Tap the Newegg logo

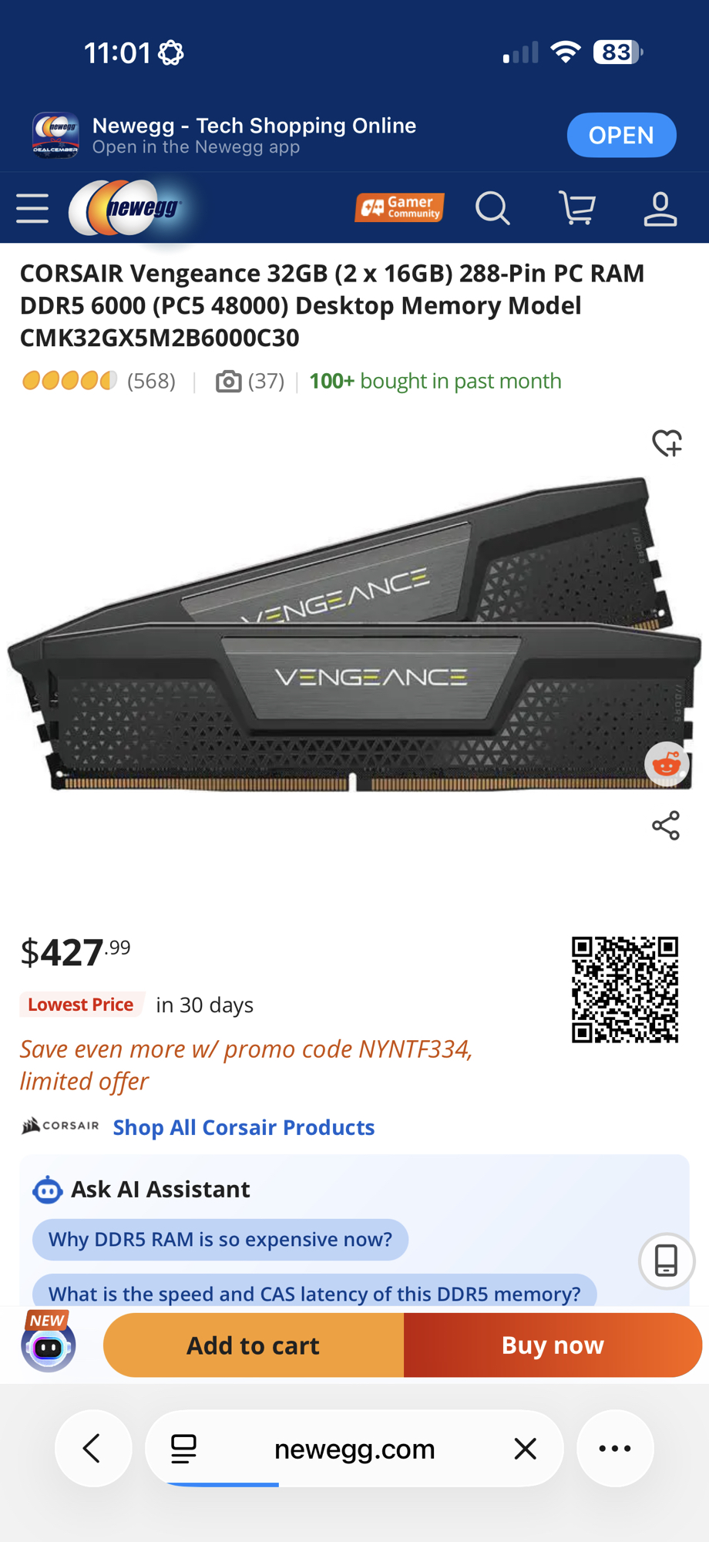[126, 208]
